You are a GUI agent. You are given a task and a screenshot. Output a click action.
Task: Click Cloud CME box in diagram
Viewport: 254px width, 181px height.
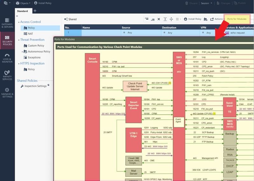click(x=134, y=160)
